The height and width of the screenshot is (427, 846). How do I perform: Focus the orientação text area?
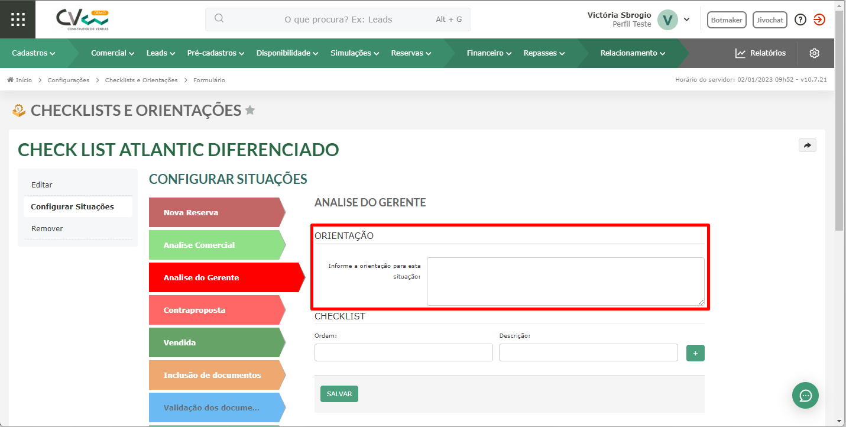coord(566,282)
